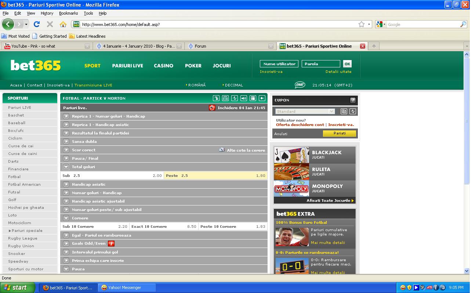Open the Firefox Bookmarks menu
The height and width of the screenshot is (293, 472).
coord(68,13)
